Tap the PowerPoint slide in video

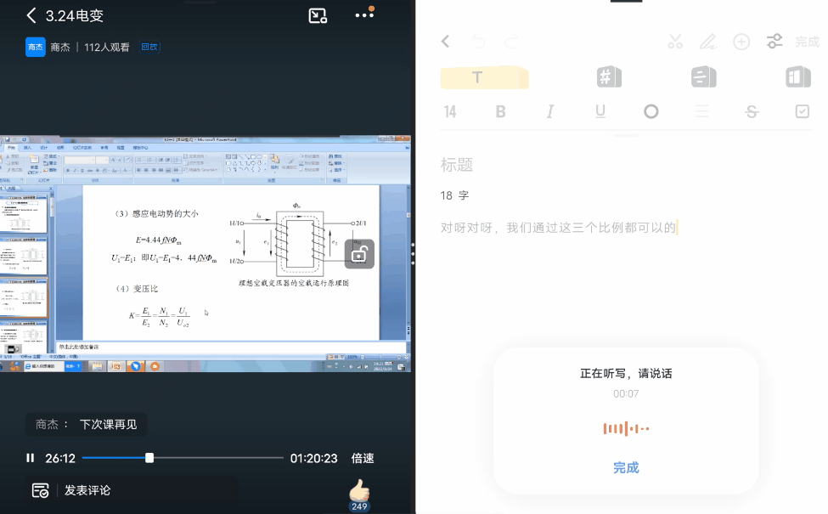coord(231,262)
